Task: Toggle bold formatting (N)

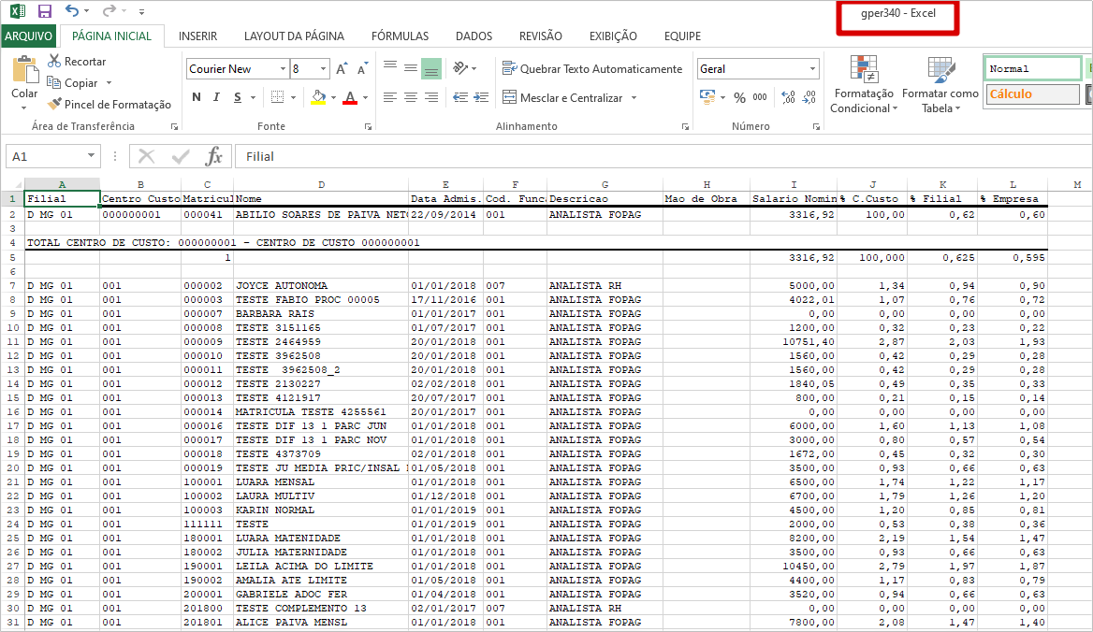Action: [x=197, y=97]
